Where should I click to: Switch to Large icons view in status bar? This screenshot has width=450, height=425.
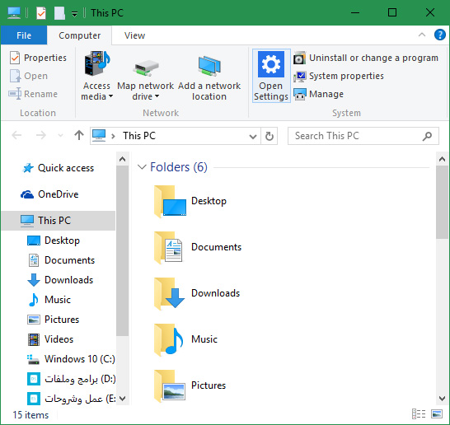pos(437,413)
